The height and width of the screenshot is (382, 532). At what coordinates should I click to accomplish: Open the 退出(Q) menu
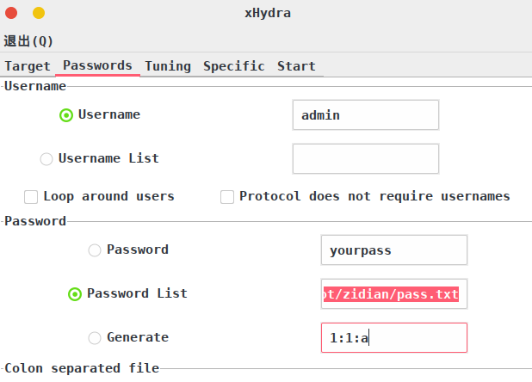click(28, 41)
